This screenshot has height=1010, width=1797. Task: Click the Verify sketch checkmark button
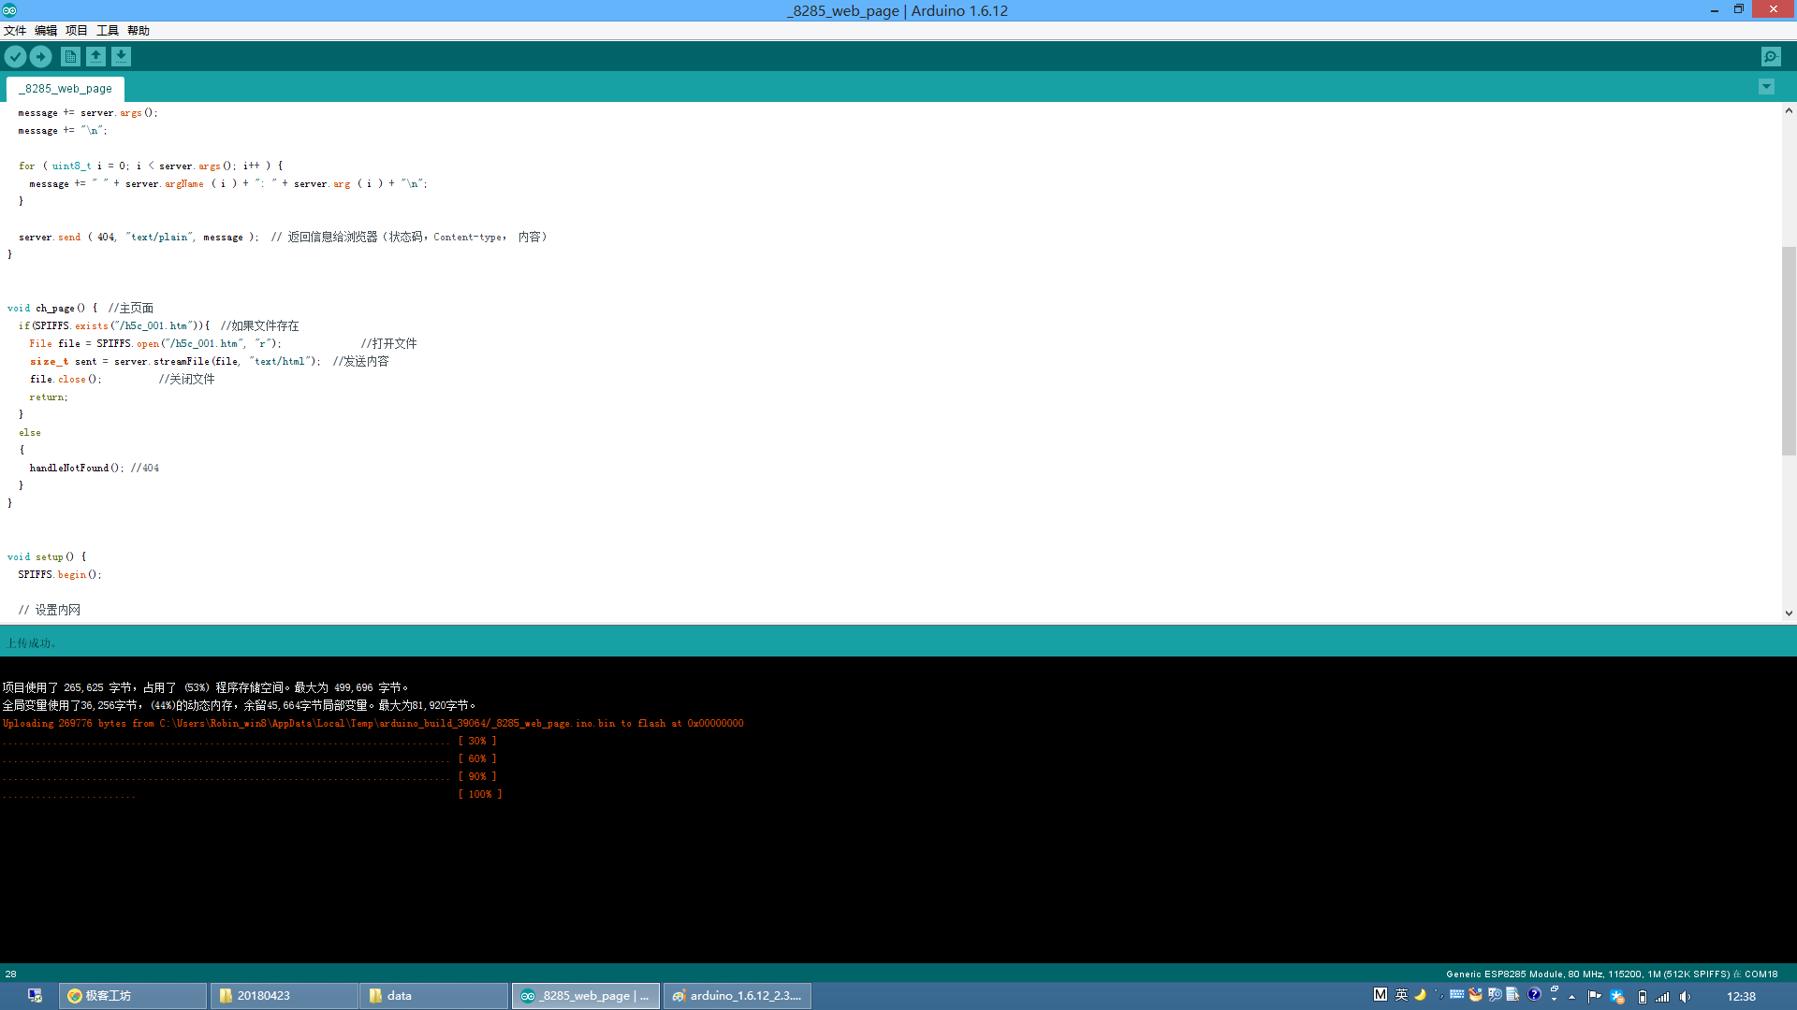point(15,57)
